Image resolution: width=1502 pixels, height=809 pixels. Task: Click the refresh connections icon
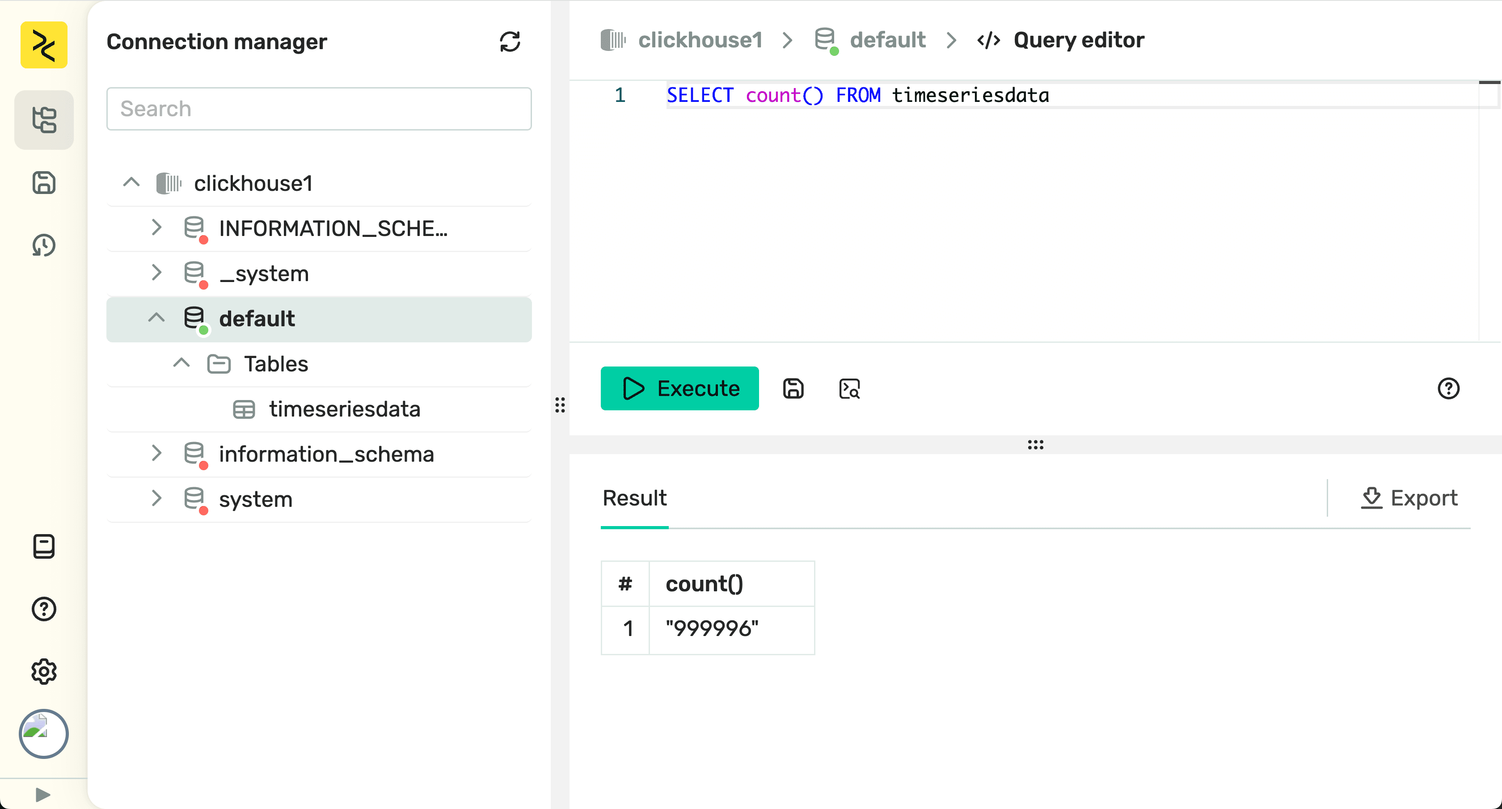pyautogui.click(x=510, y=42)
